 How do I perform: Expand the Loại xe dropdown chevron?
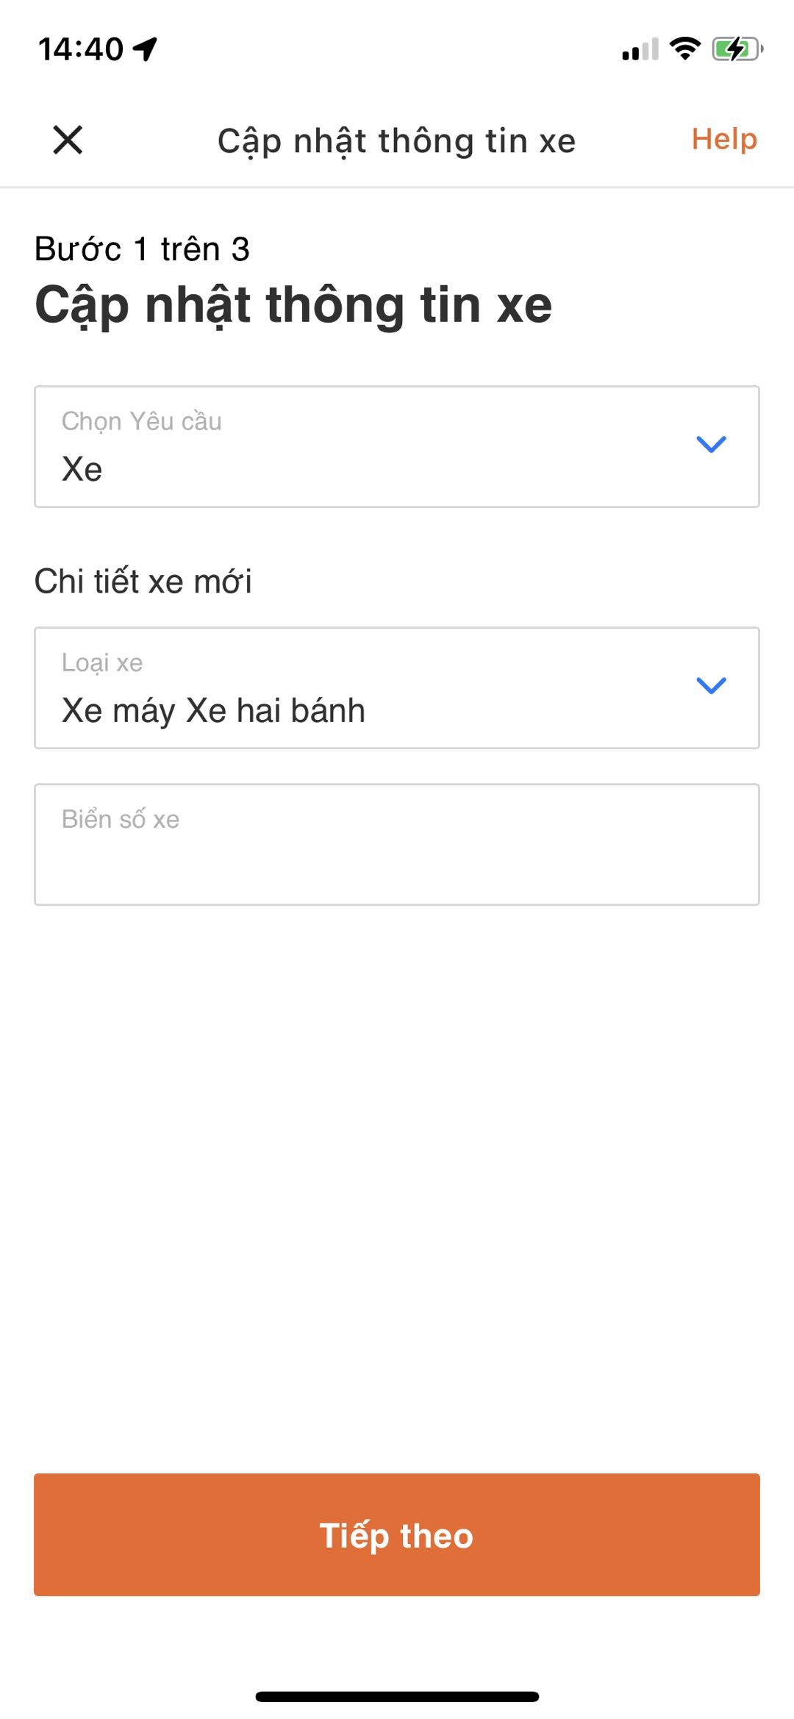coord(711,685)
